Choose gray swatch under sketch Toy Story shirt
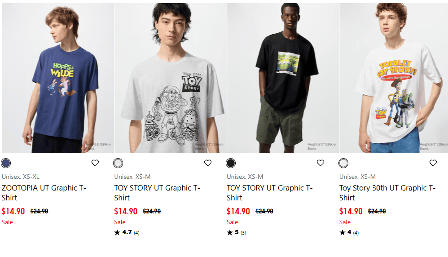 (118, 163)
